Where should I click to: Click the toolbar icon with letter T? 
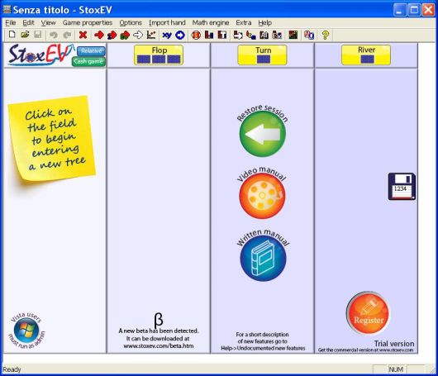coord(222,35)
